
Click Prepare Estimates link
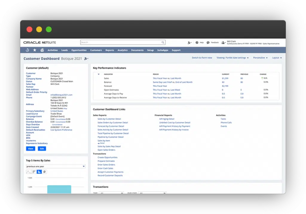(x=106, y=161)
